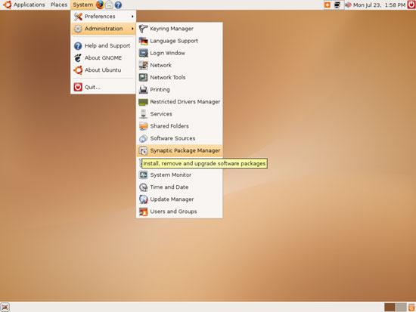Click the Time and Date clock icon

[x=143, y=187]
